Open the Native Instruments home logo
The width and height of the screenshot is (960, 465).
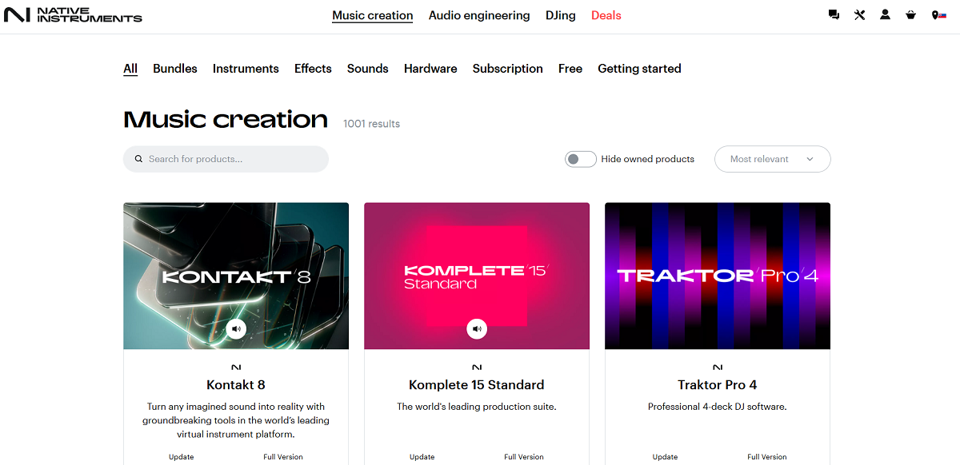click(73, 14)
